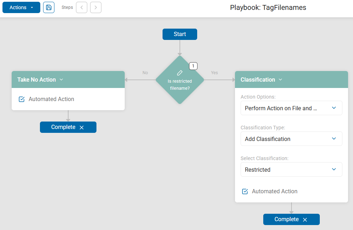Expand the Take No Action header chevron
353x230 pixels.
point(61,80)
